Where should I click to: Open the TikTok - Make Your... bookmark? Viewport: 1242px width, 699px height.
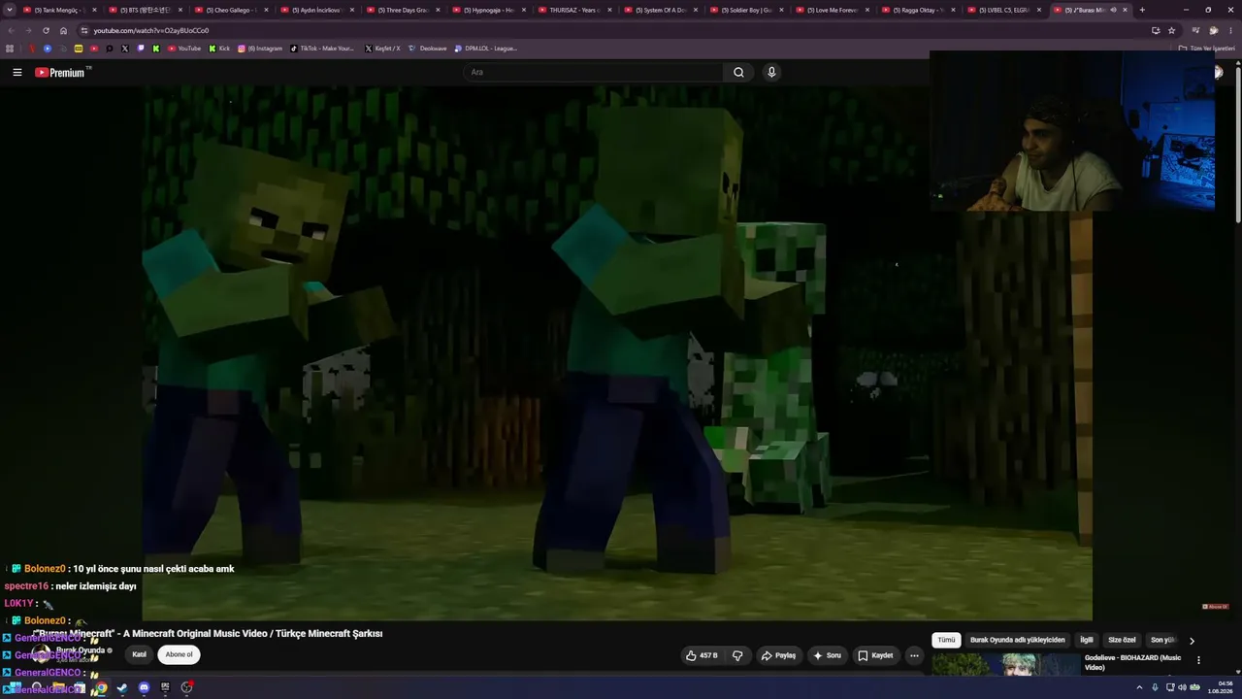322,49
